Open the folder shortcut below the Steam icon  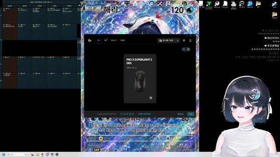coord(274,15)
